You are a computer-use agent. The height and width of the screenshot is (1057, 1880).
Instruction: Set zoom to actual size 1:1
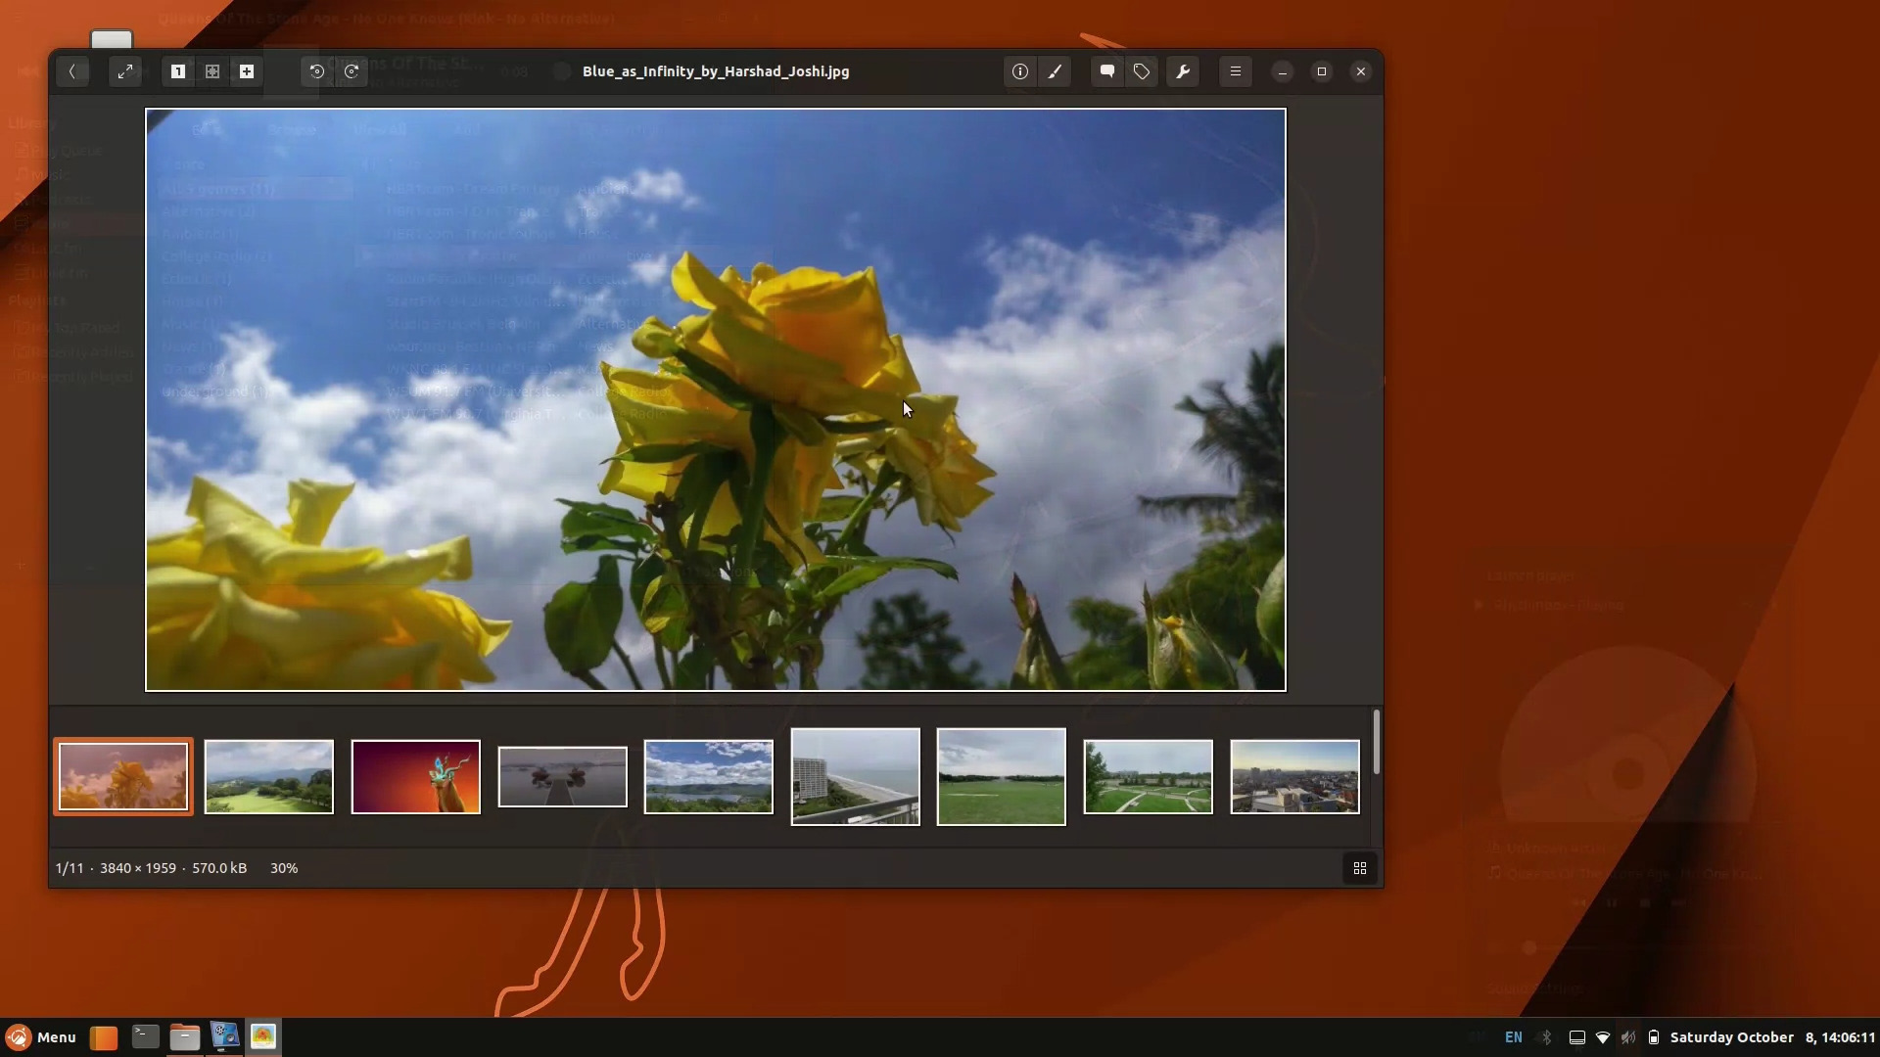pos(178,70)
